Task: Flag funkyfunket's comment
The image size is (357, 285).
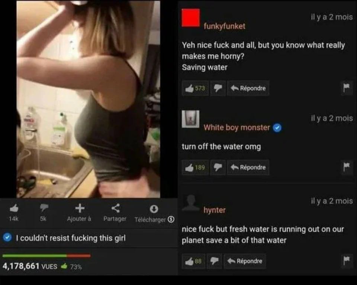Action: tap(347, 88)
